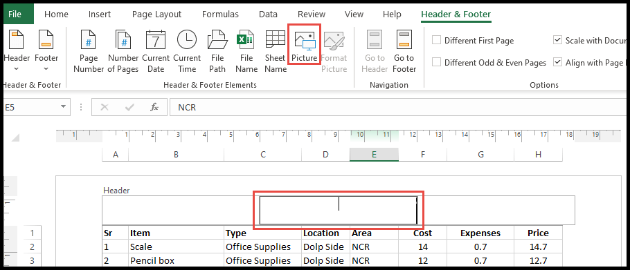
Task: Insert File Path element
Action: 217,51
